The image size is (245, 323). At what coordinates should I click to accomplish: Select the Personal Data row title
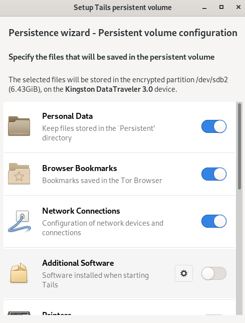coord(67,116)
